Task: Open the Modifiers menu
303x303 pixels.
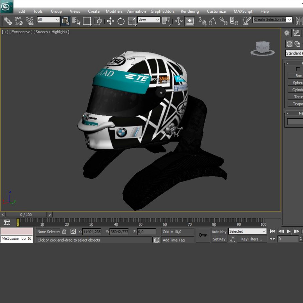Action: click(x=114, y=11)
